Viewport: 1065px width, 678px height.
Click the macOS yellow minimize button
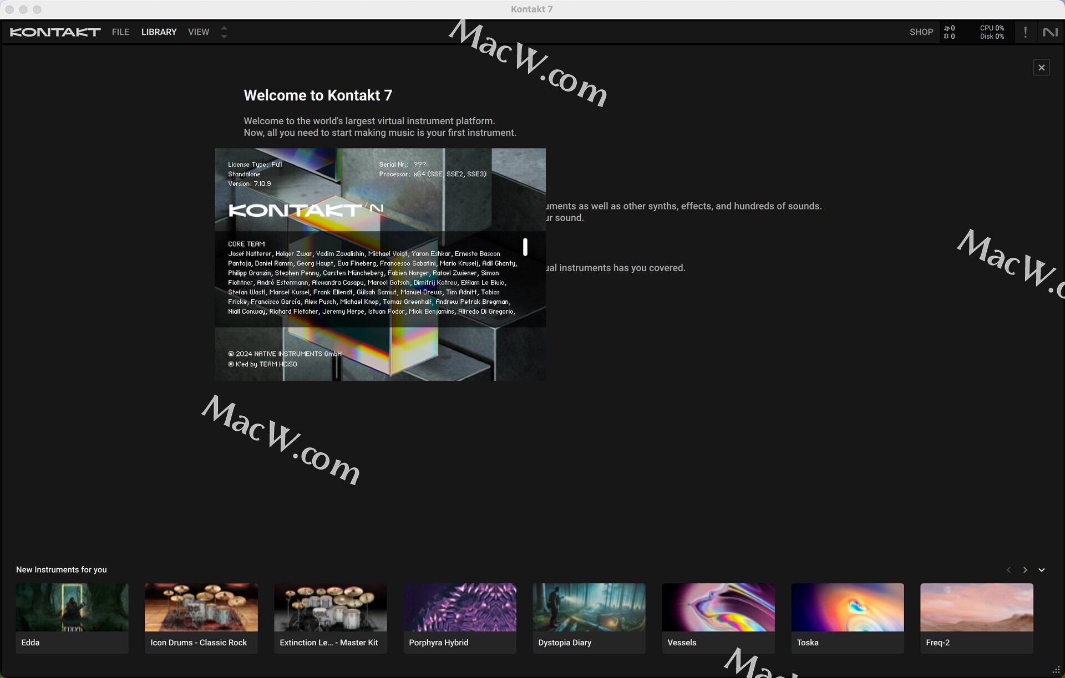tap(23, 9)
